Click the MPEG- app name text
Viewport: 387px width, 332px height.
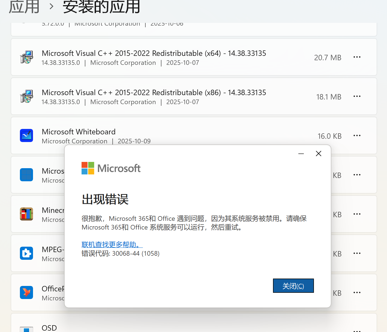click(x=53, y=249)
